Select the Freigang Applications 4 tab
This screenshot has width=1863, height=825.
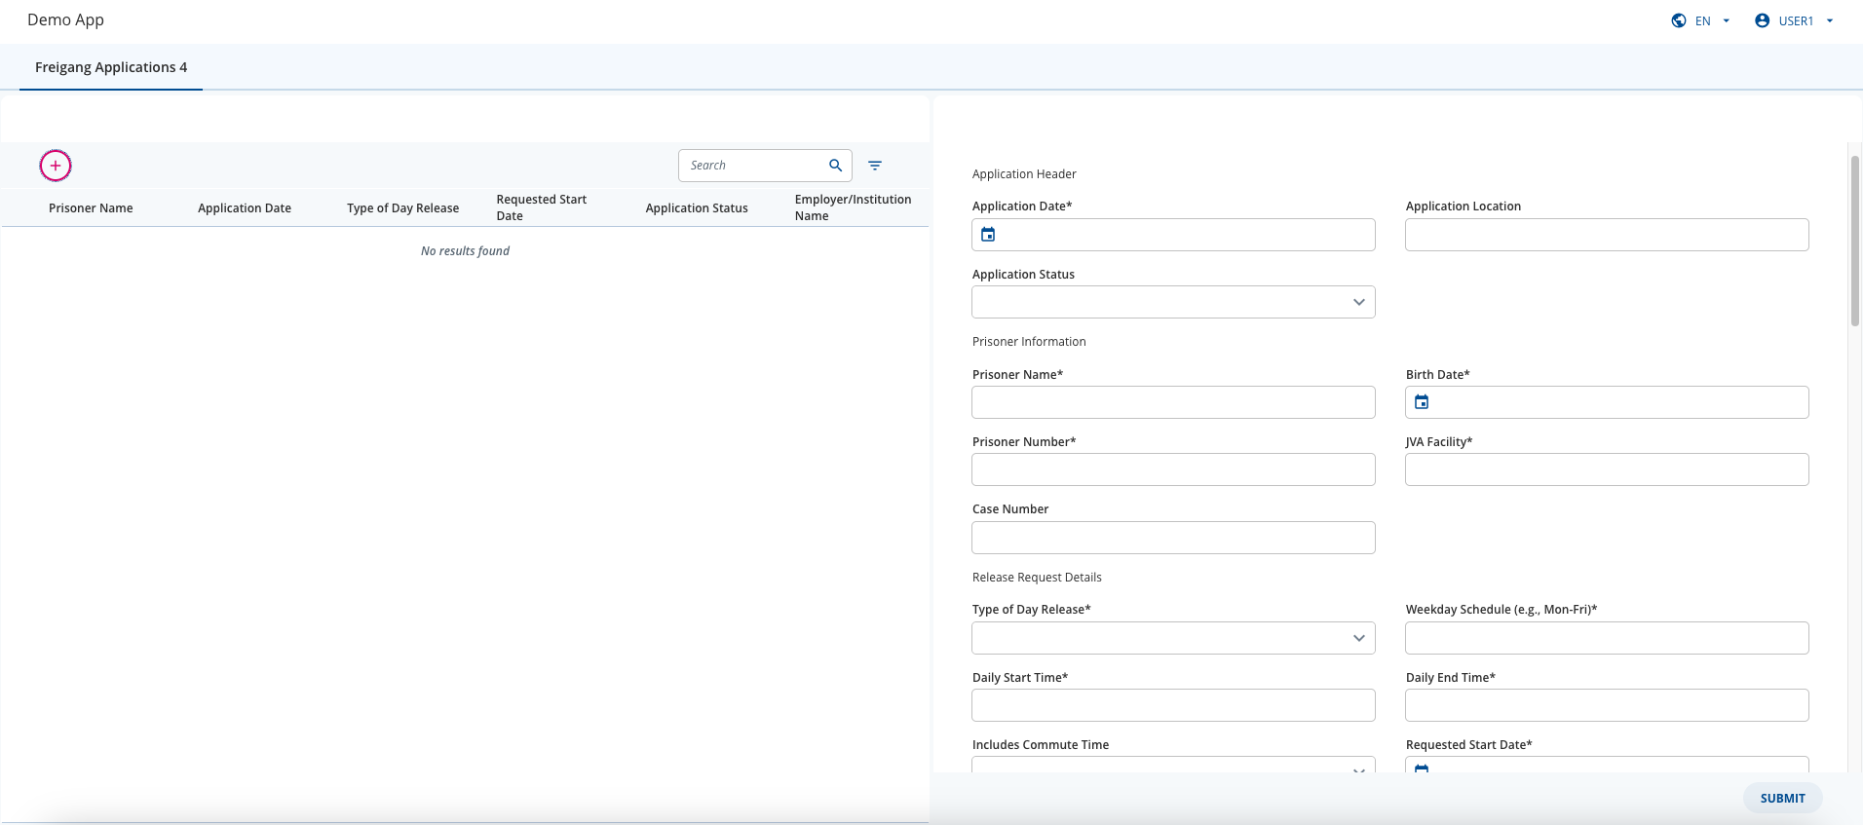point(111,67)
